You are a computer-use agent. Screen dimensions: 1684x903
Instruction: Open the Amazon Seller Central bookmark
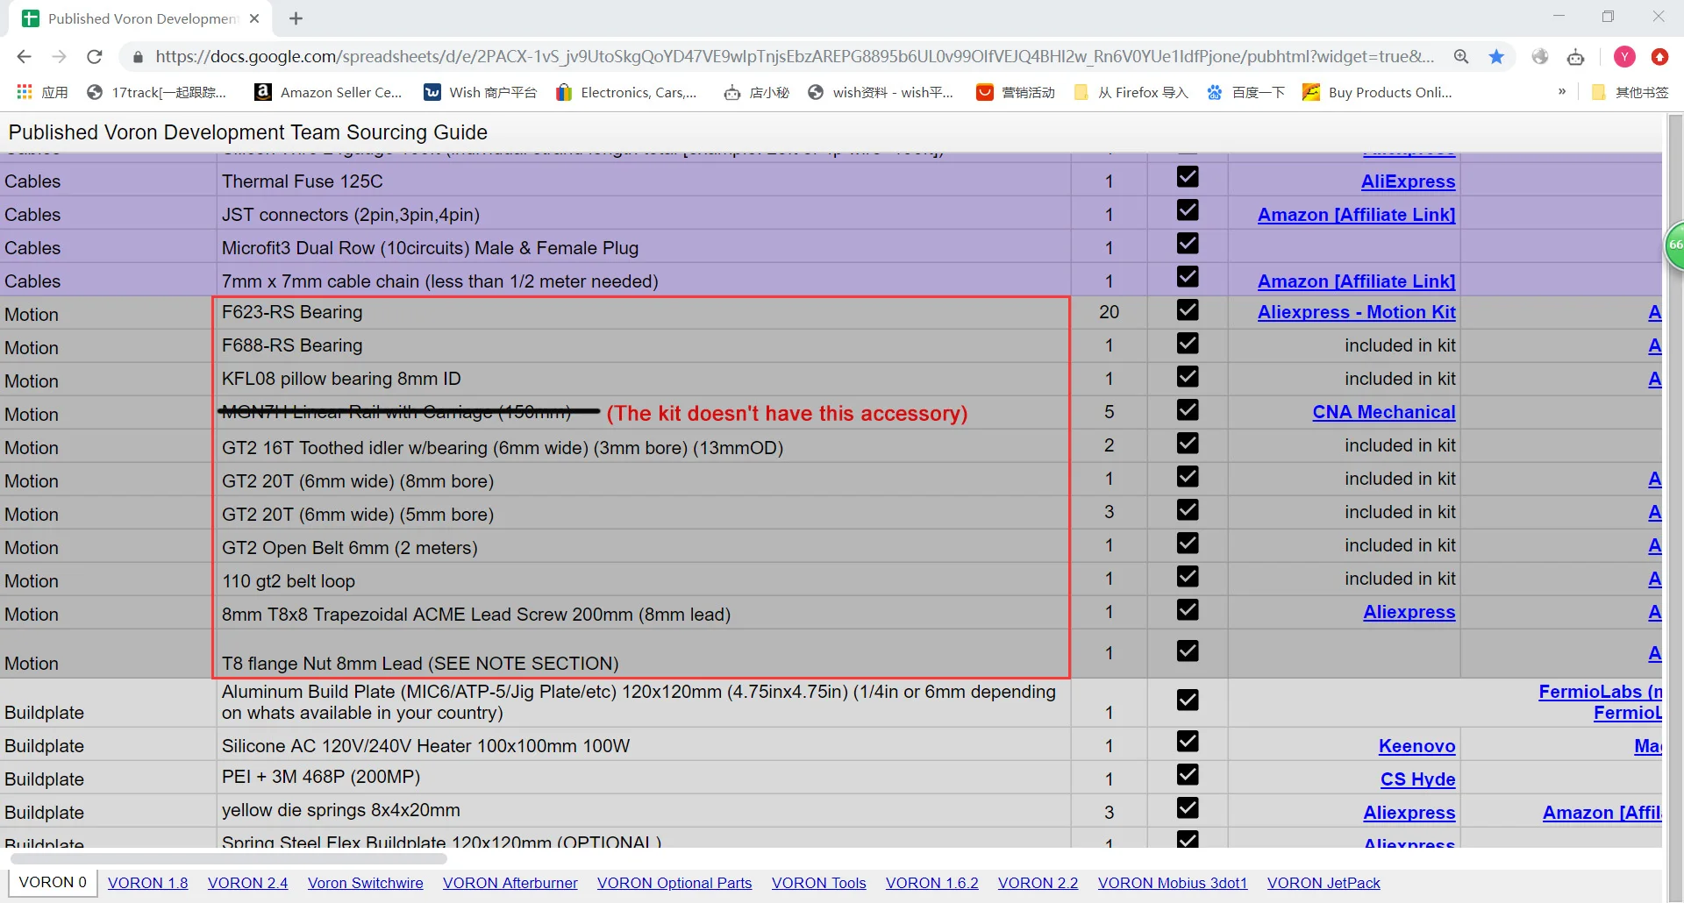click(328, 92)
